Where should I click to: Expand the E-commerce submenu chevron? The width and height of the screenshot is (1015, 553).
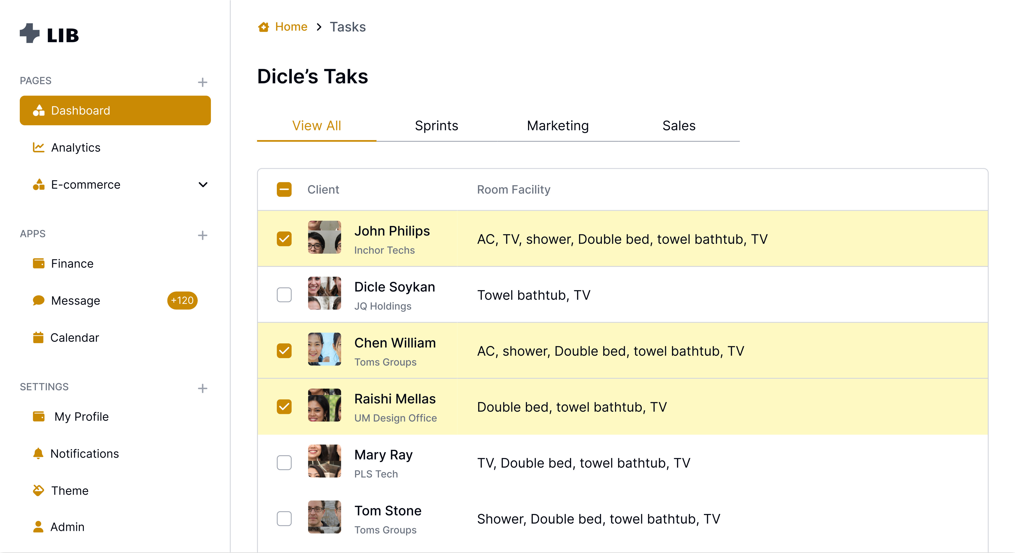pyautogui.click(x=203, y=185)
